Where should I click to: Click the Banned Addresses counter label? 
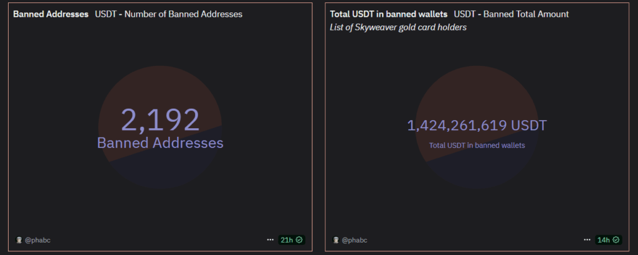click(160, 143)
